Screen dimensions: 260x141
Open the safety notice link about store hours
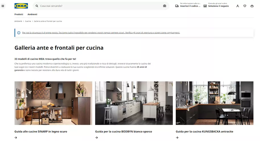pyautogui.click(x=101, y=33)
